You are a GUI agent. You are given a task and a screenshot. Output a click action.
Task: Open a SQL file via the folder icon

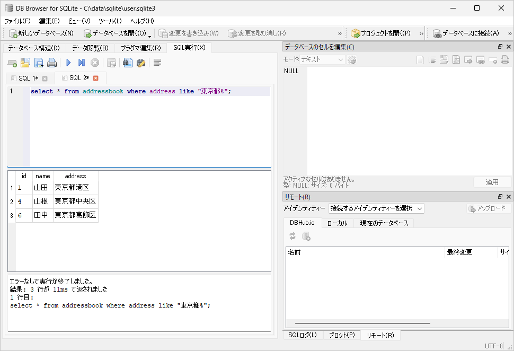point(25,63)
